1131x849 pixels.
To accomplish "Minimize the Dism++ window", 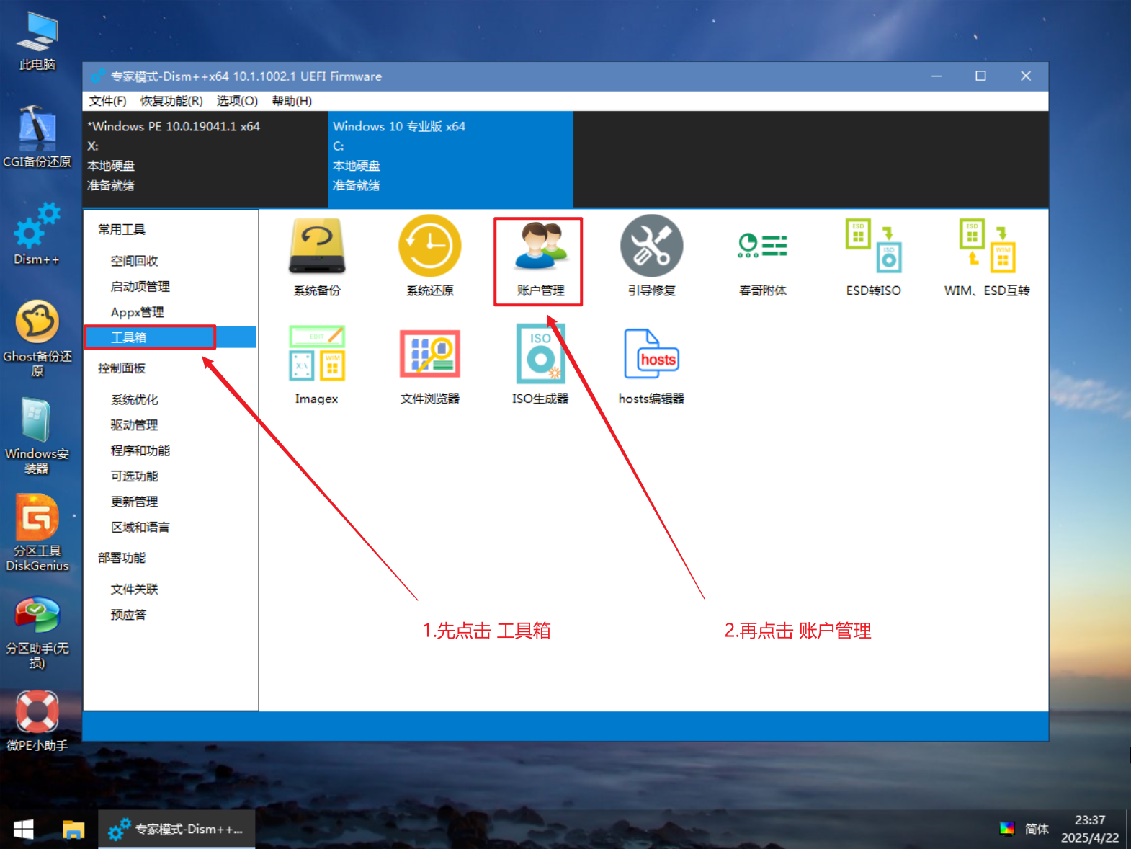I will pos(936,76).
